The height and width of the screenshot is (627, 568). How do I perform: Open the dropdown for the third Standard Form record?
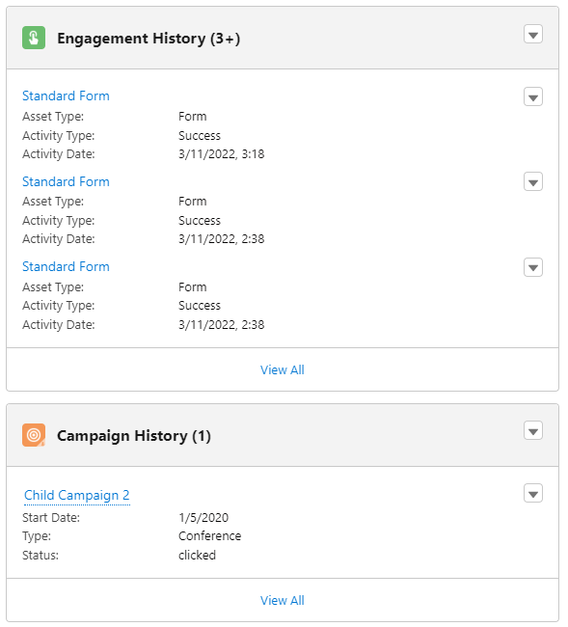pyautogui.click(x=533, y=267)
